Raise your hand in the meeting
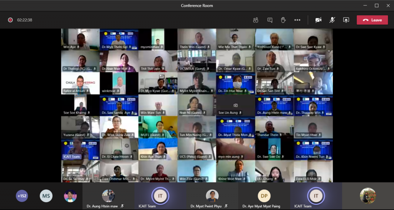The width and height of the screenshot is (394, 210). point(283,20)
